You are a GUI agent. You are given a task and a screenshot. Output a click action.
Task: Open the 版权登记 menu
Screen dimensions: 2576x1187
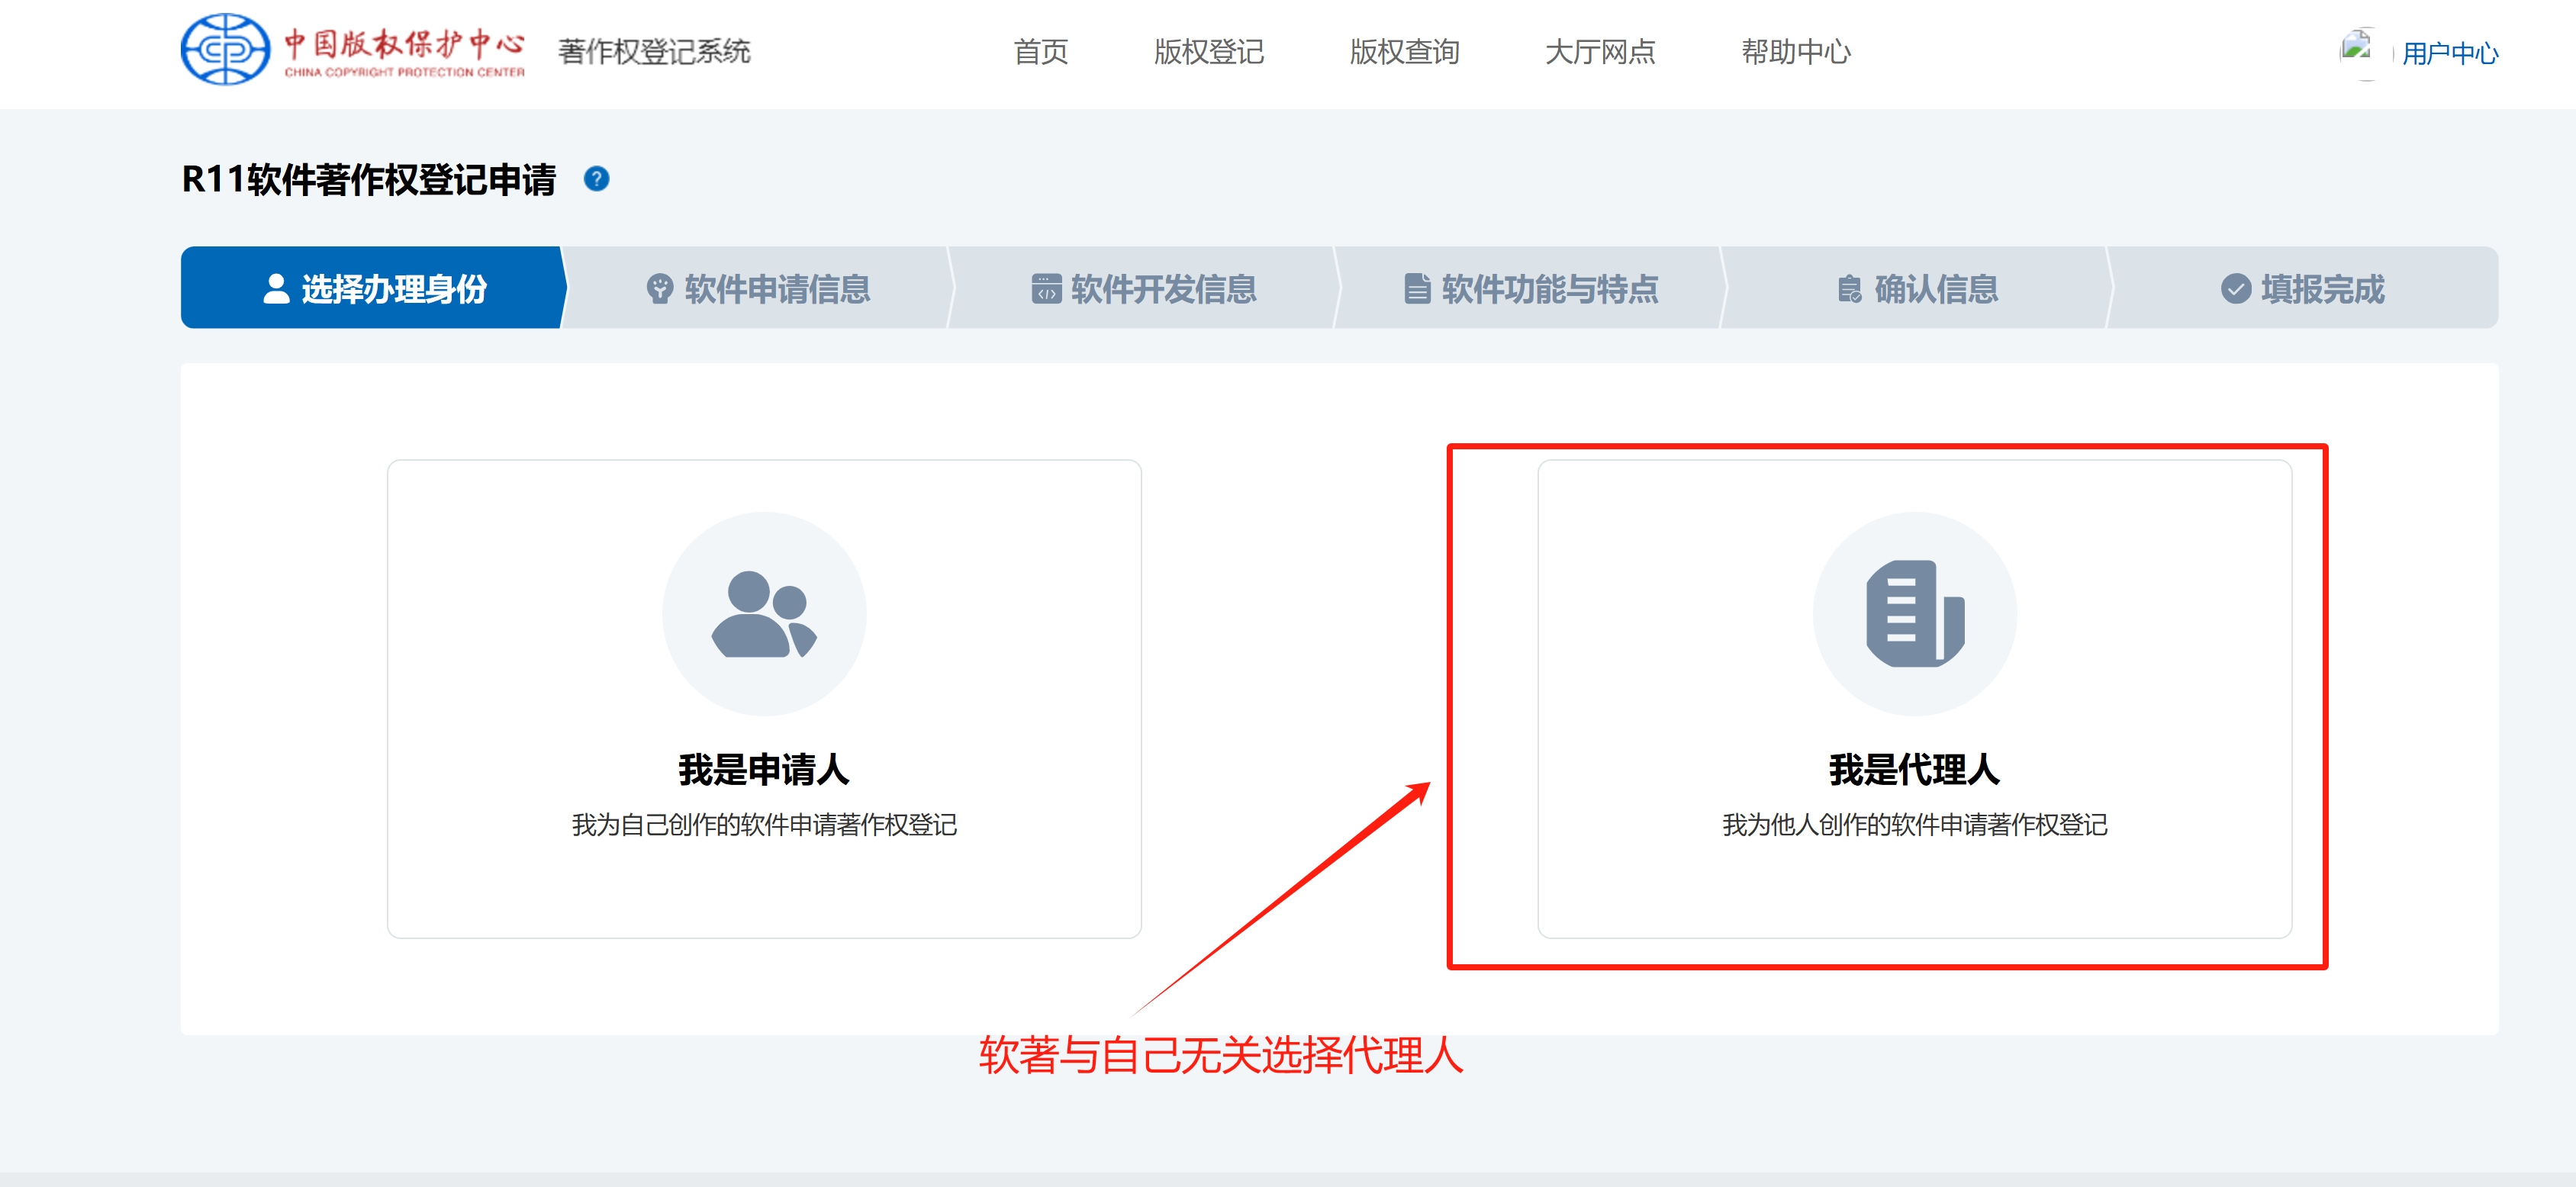(x=1209, y=52)
